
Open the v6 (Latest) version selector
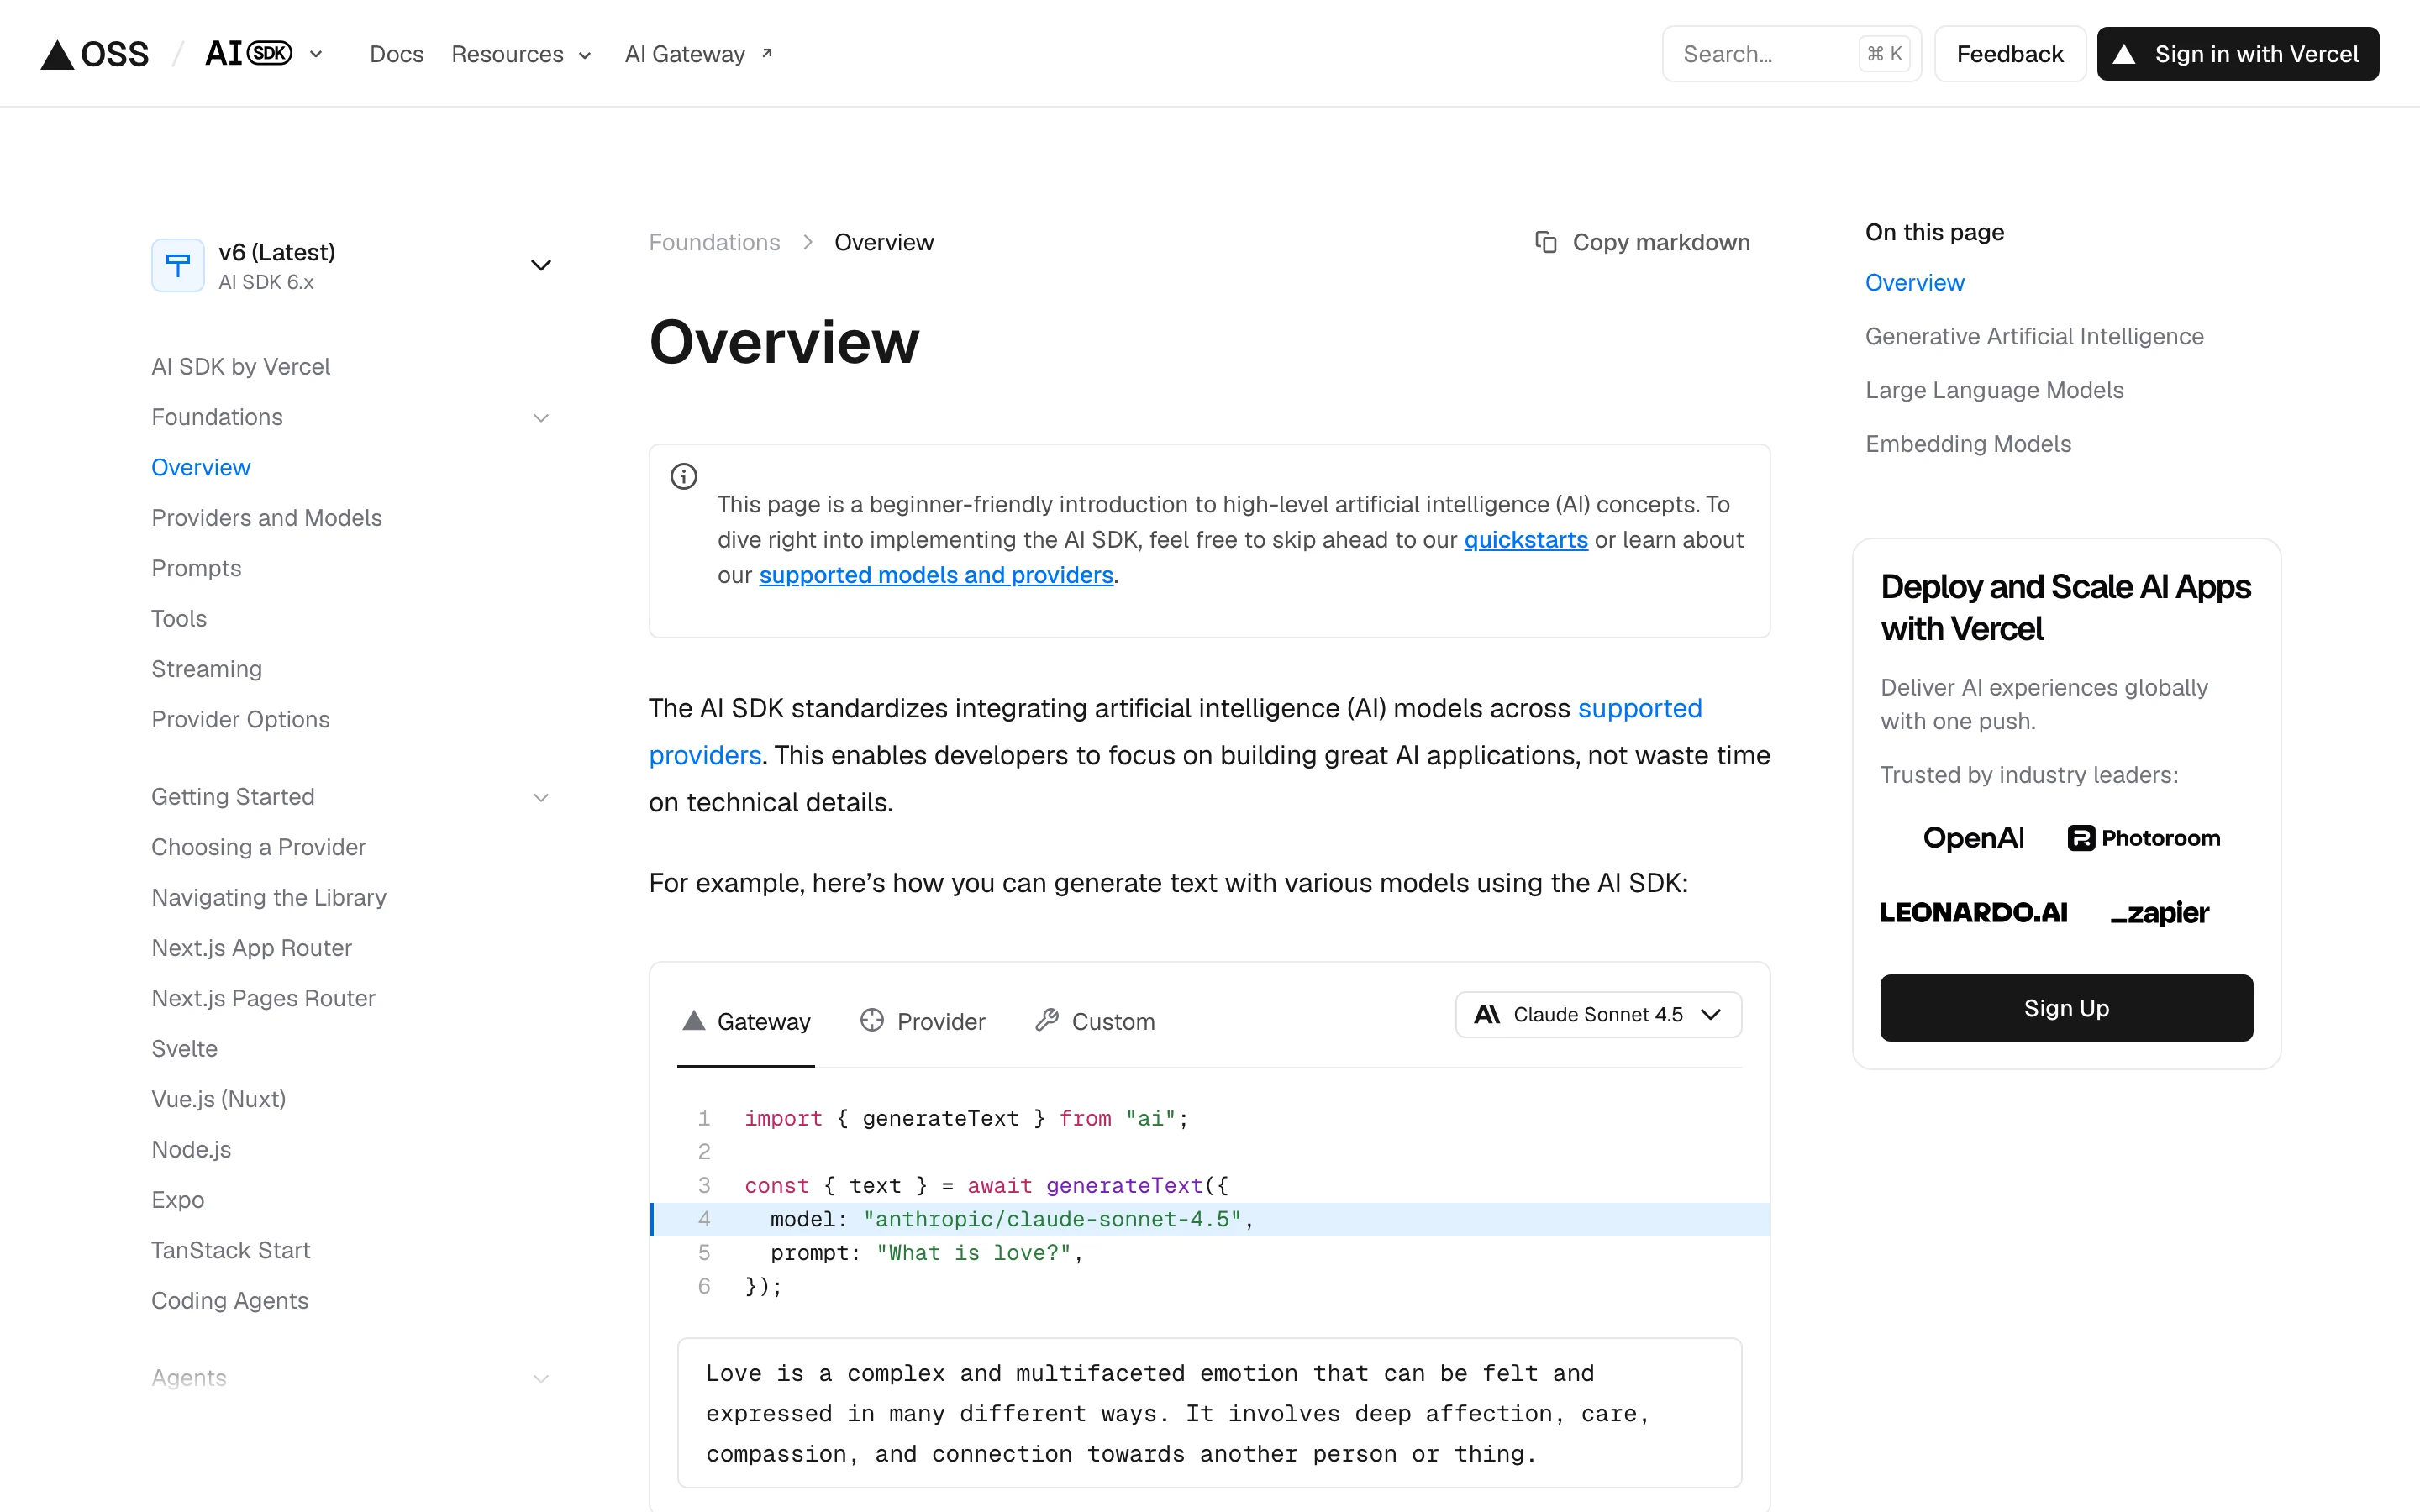[x=352, y=265]
